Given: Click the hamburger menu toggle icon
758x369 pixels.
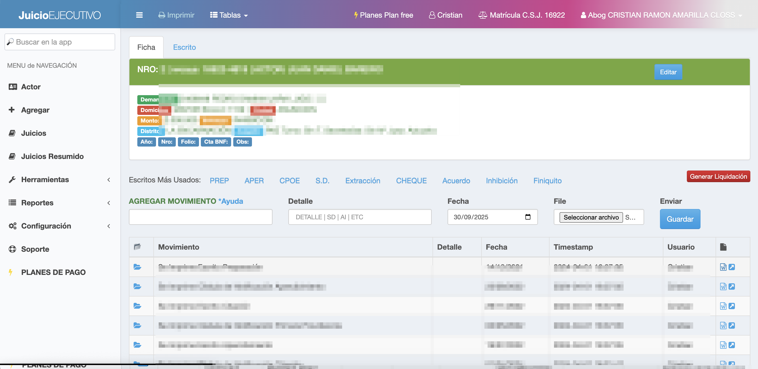Looking at the screenshot, I should click(x=139, y=15).
